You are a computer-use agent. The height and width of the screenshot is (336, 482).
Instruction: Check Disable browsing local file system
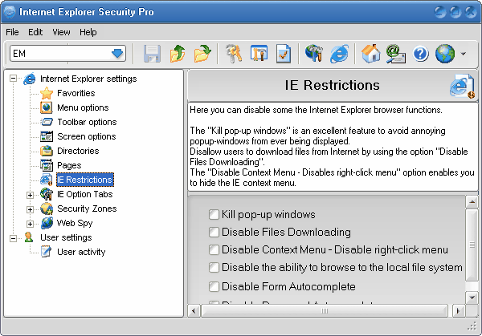point(214,267)
